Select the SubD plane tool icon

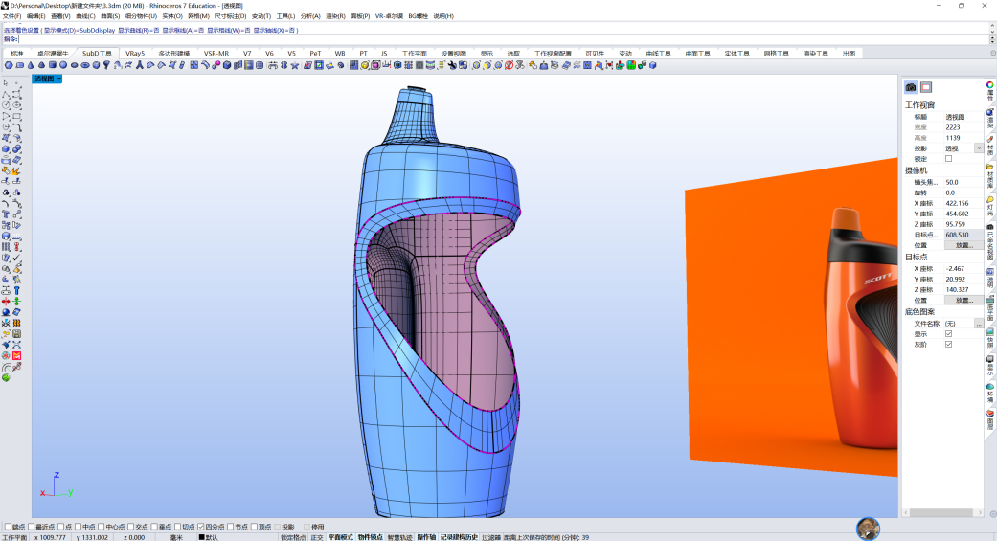[20, 65]
